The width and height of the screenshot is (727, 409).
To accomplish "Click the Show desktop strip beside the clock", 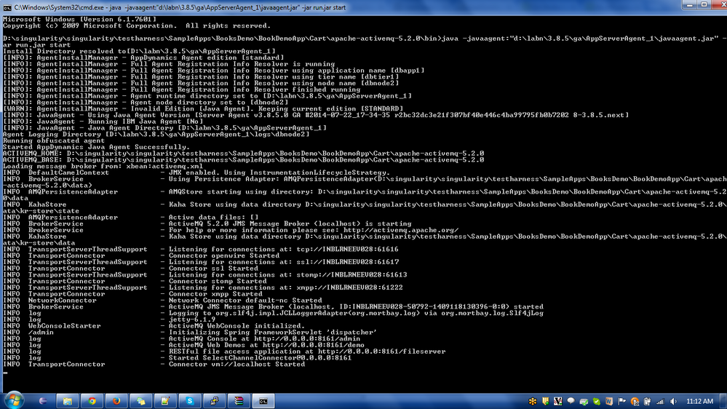I will 723,401.
